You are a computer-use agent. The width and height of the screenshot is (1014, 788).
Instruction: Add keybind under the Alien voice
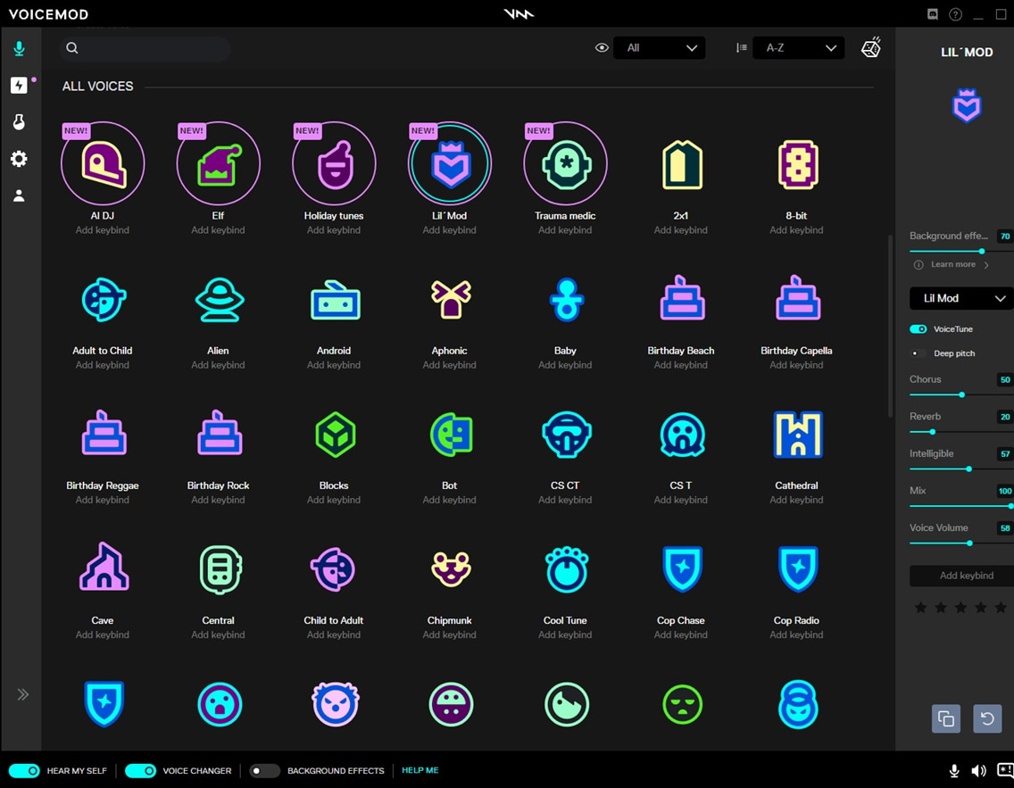tap(218, 365)
